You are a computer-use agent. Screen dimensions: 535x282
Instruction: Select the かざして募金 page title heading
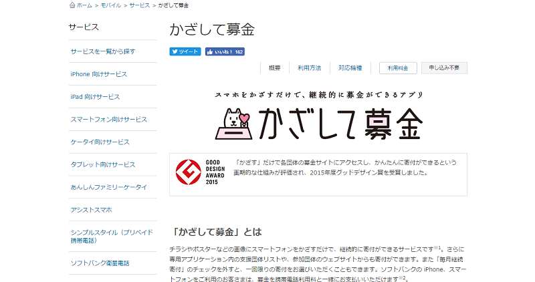tap(212, 29)
